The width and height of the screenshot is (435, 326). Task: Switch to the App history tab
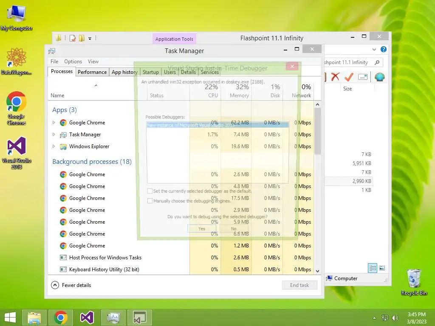tap(124, 72)
